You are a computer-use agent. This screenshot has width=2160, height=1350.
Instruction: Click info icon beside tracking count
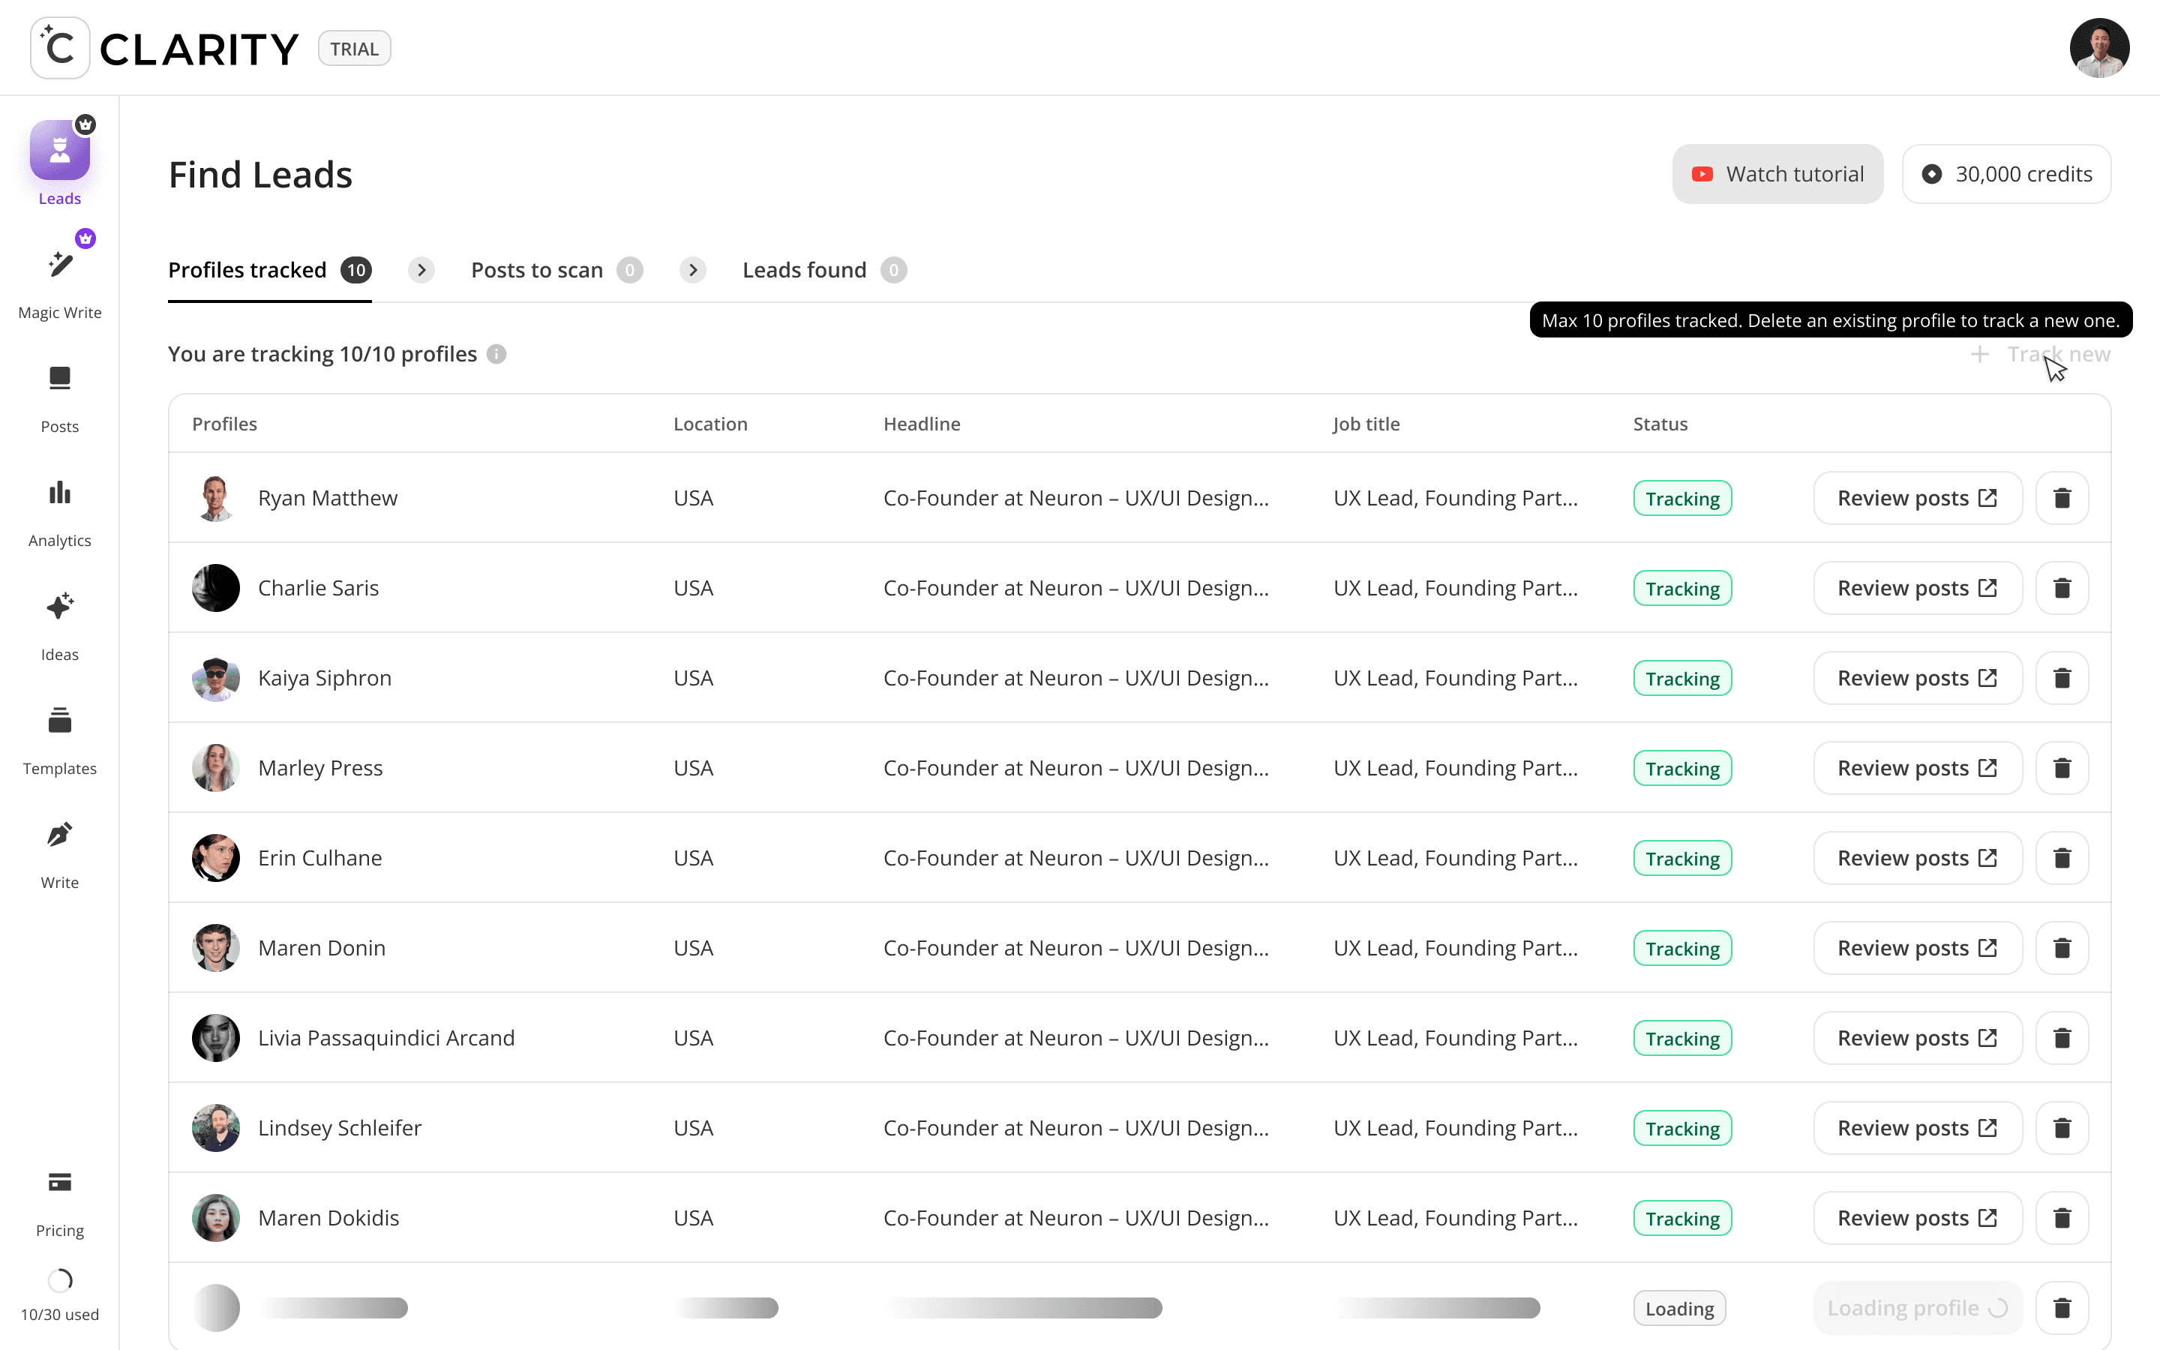(497, 355)
